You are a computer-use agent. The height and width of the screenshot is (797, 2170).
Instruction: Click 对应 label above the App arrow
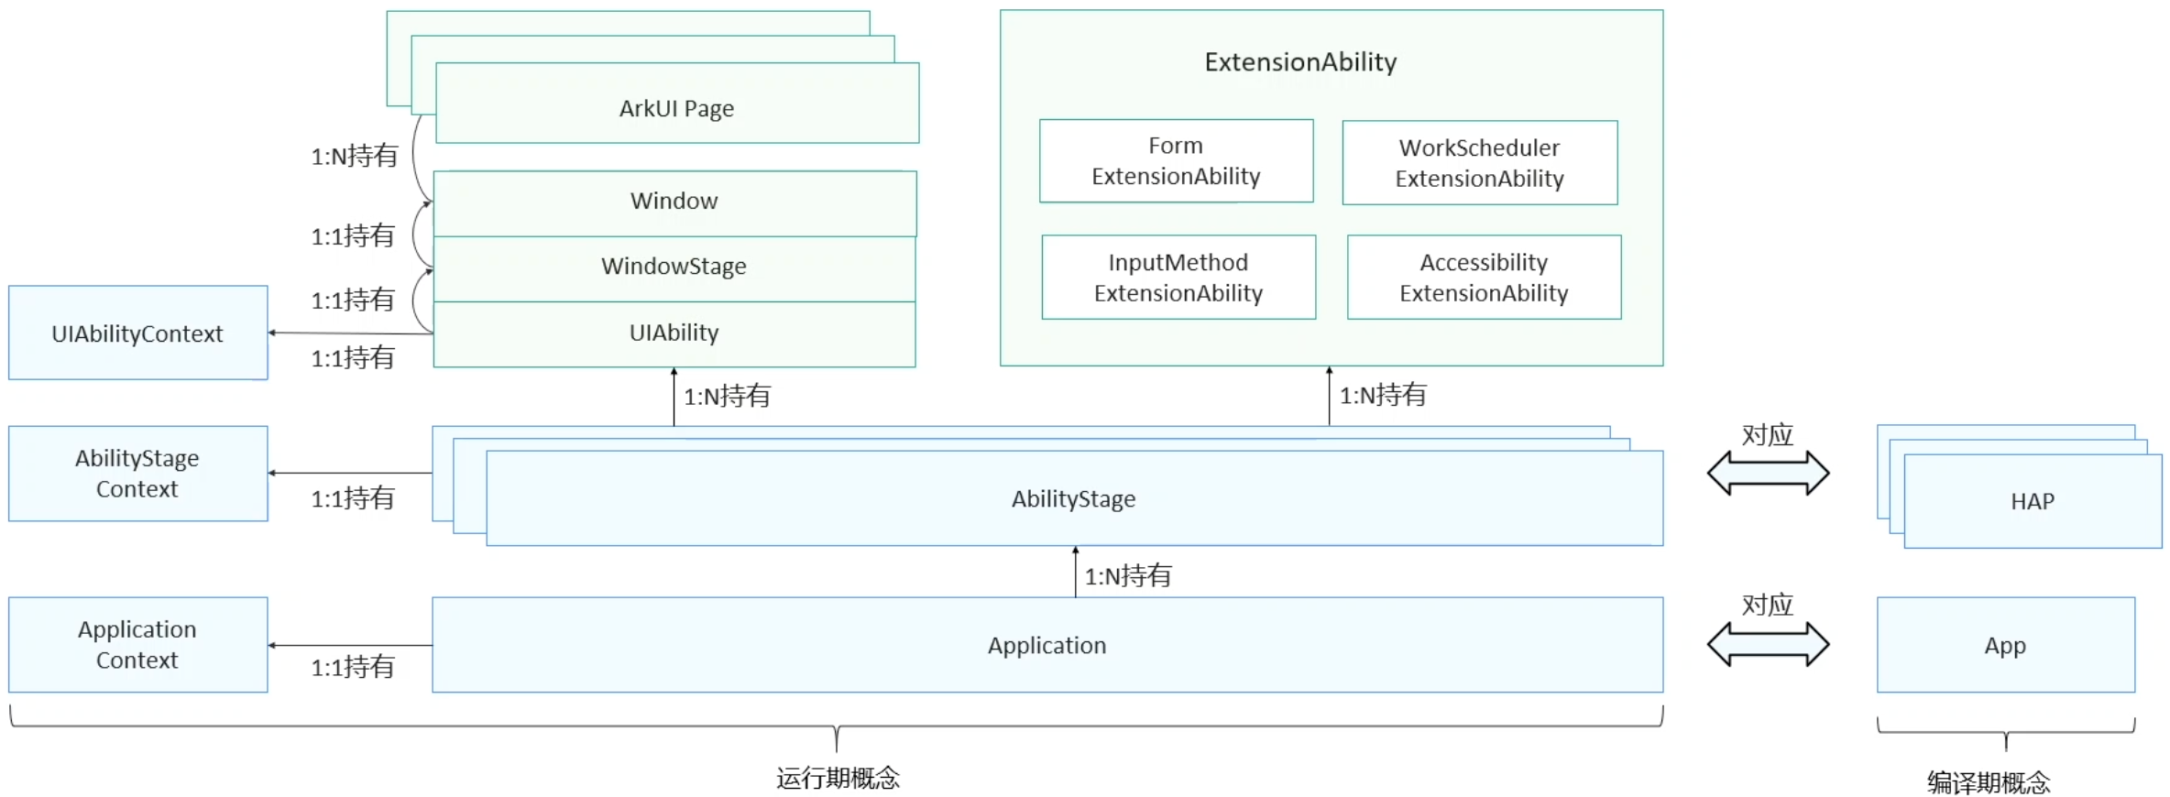pos(1768,605)
